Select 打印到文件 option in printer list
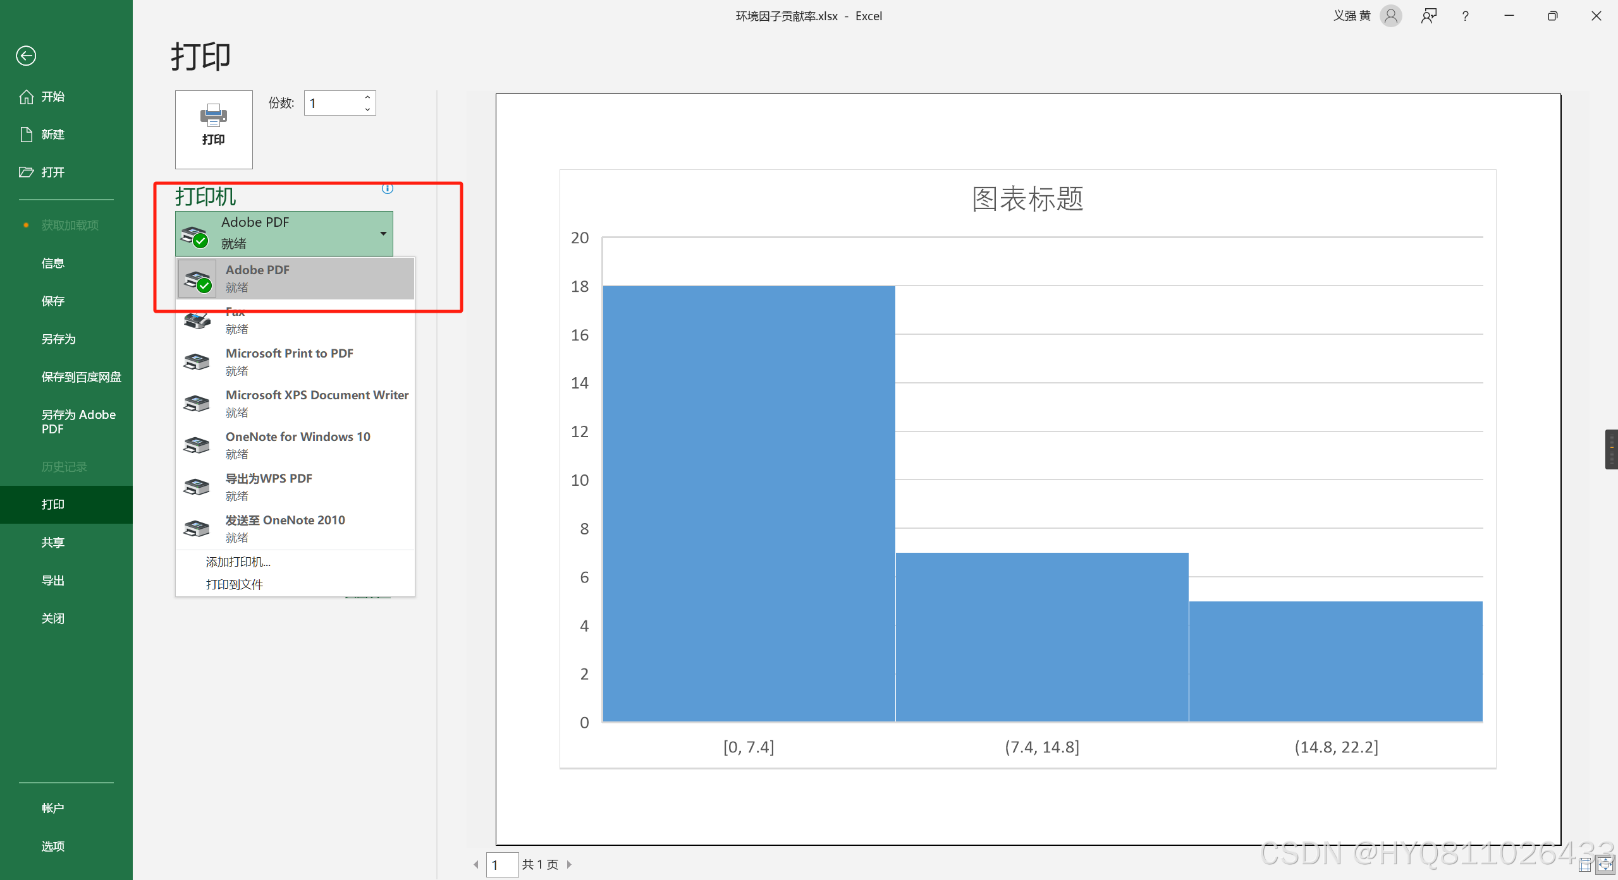The width and height of the screenshot is (1618, 880). point(234,584)
